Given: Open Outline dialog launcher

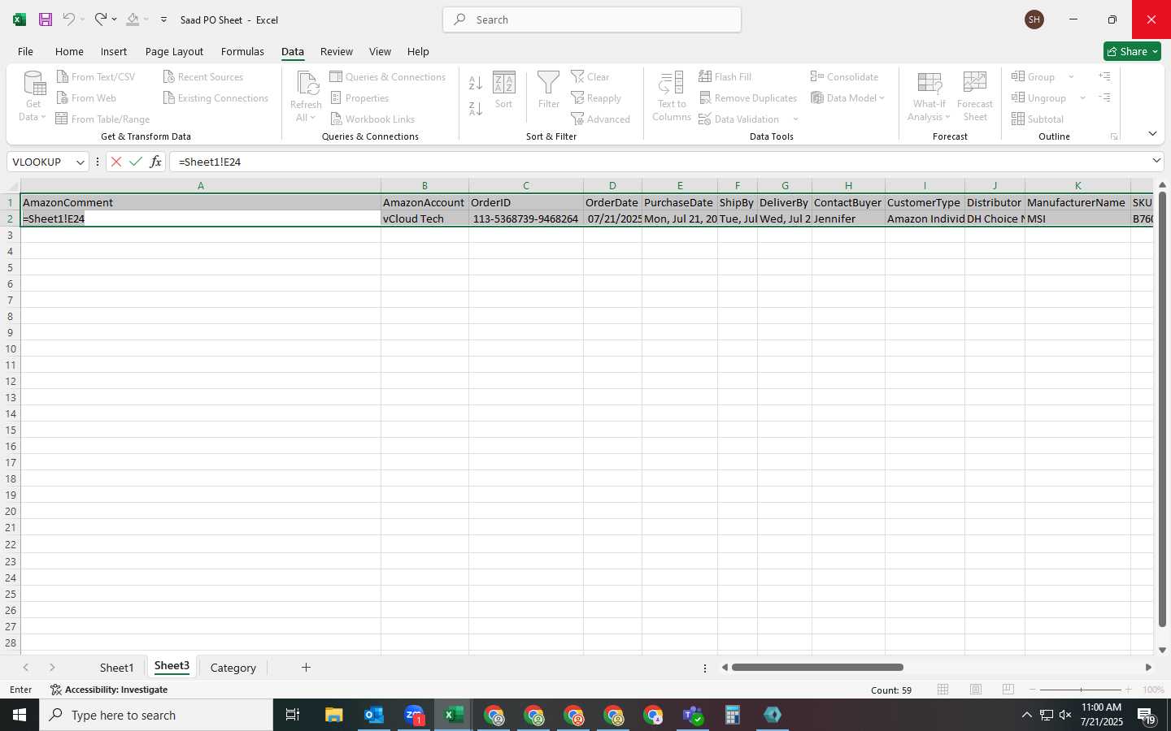Looking at the screenshot, I should (1114, 136).
